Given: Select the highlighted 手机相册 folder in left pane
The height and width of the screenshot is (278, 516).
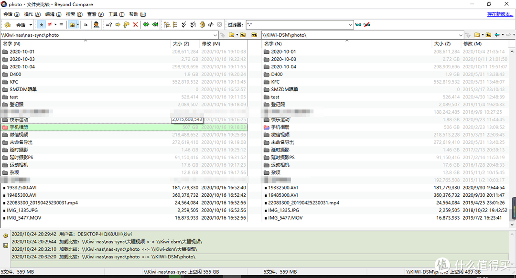Looking at the screenshot, I should point(124,128).
